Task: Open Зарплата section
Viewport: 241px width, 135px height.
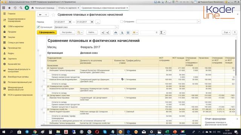Action: pyautogui.click(x=12, y=58)
